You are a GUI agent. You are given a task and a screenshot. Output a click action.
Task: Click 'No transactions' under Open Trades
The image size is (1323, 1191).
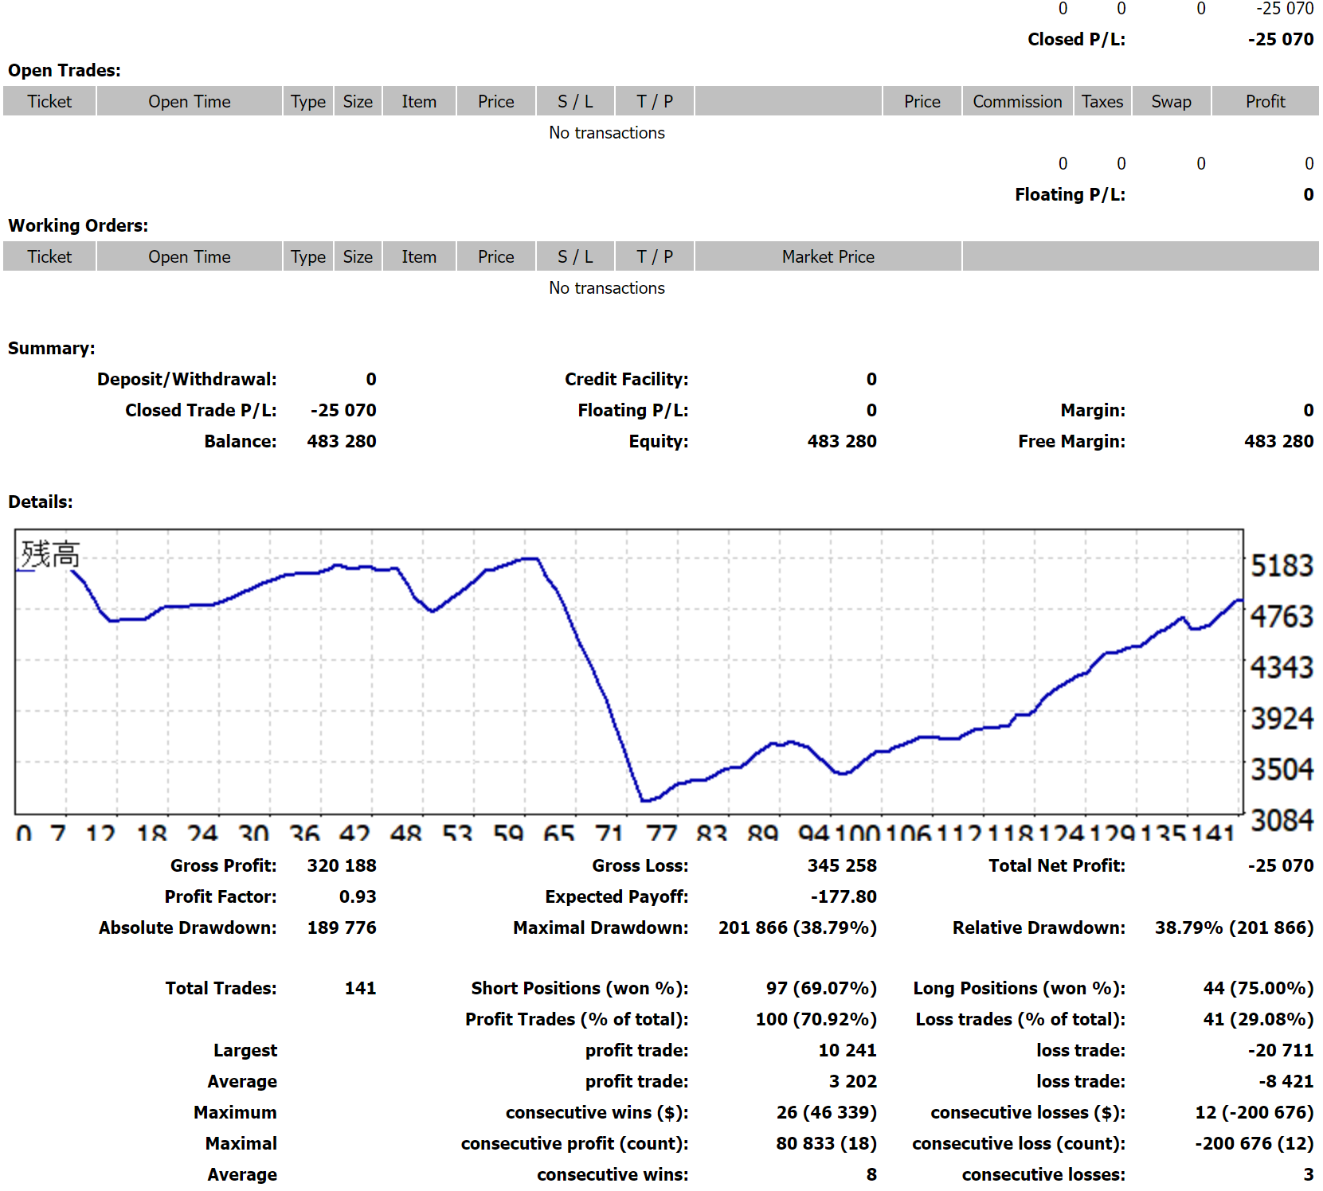[x=607, y=132]
